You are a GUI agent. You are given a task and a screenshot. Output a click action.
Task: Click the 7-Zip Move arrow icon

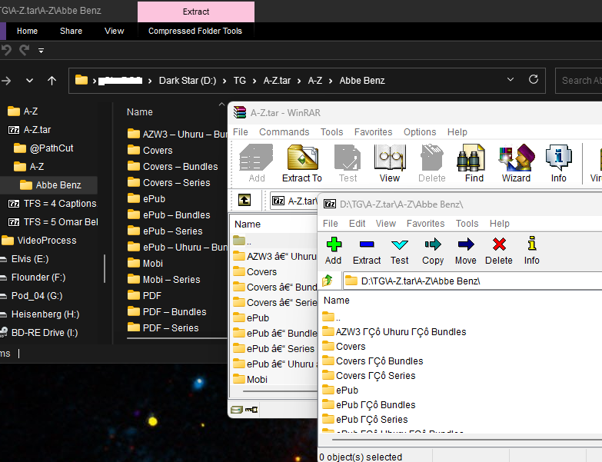(x=465, y=245)
